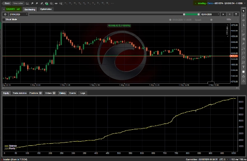The height and width of the screenshot is (161, 247).
Task: Select the measure ruler tool
Action: pos(244,25)
